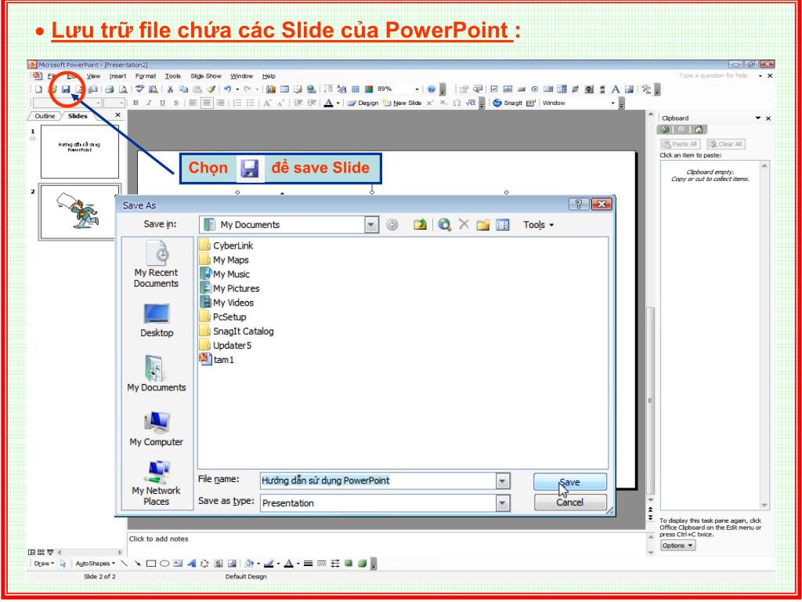Viewport: 802px width, 602px height.
Task: Toggle Italic formatting
Action: [x=149, y=103]
